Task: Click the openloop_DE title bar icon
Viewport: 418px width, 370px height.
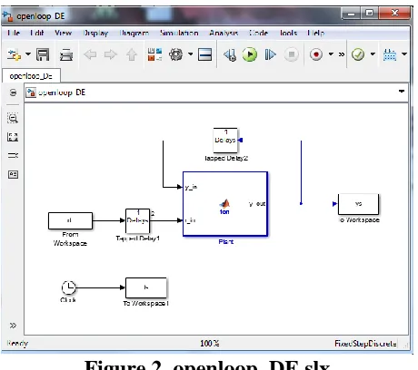Action: (7, 15)
